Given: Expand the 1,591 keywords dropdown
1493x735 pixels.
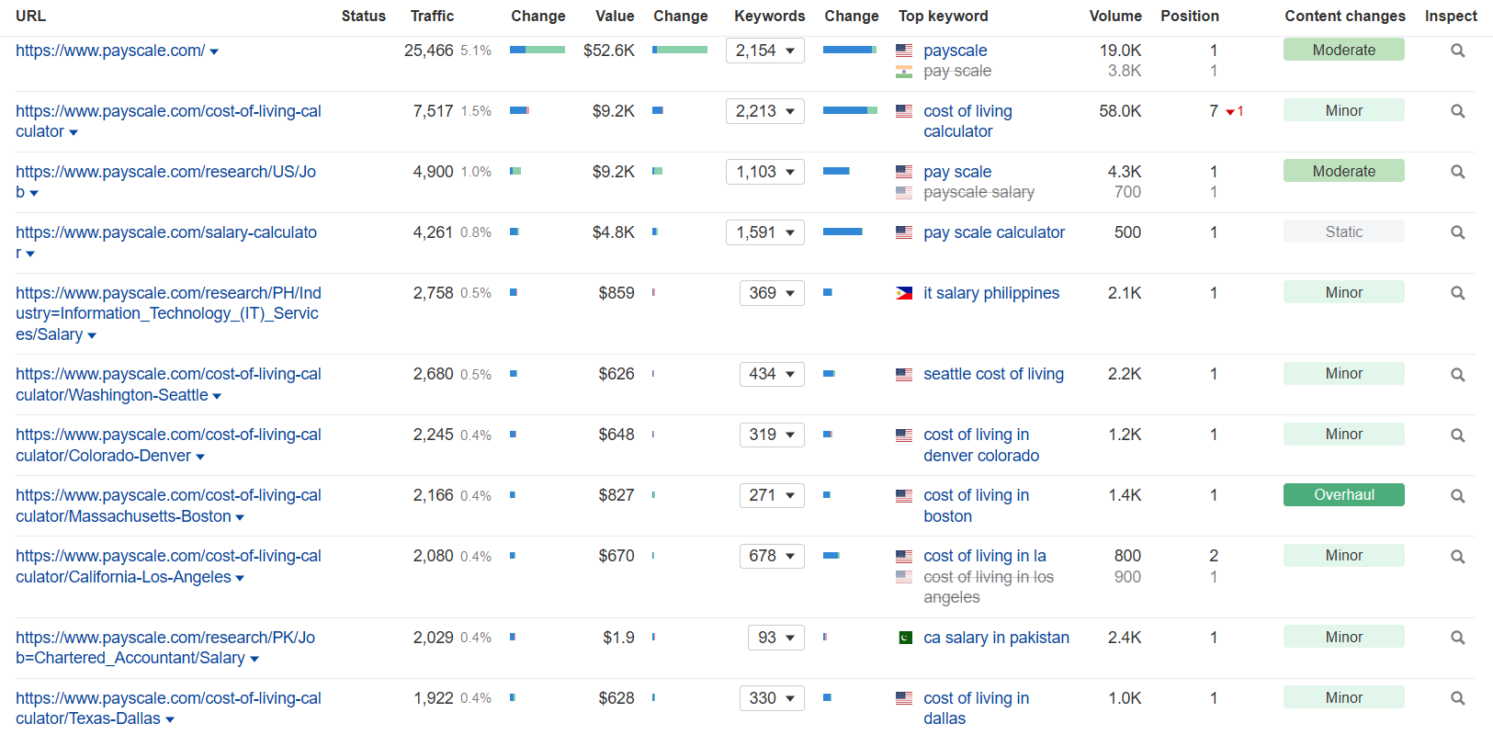Looking at the screenshot, I should (765, 232).
